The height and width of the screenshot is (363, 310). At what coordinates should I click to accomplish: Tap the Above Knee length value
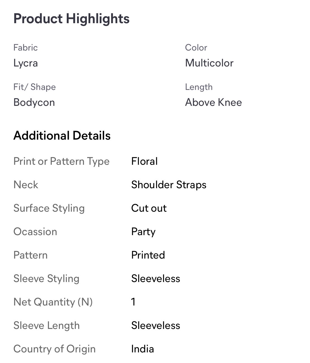(x=213, y=102)
